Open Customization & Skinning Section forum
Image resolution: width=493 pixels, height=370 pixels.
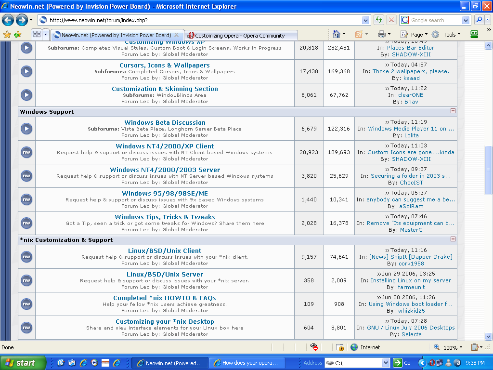pos(165,89)
